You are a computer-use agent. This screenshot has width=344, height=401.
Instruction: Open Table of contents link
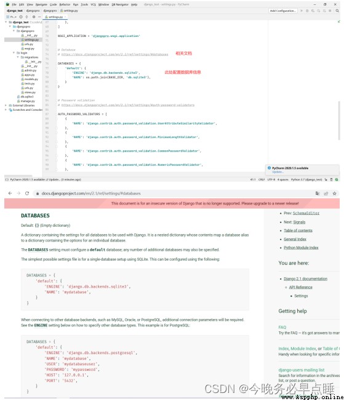coord(298,230)
